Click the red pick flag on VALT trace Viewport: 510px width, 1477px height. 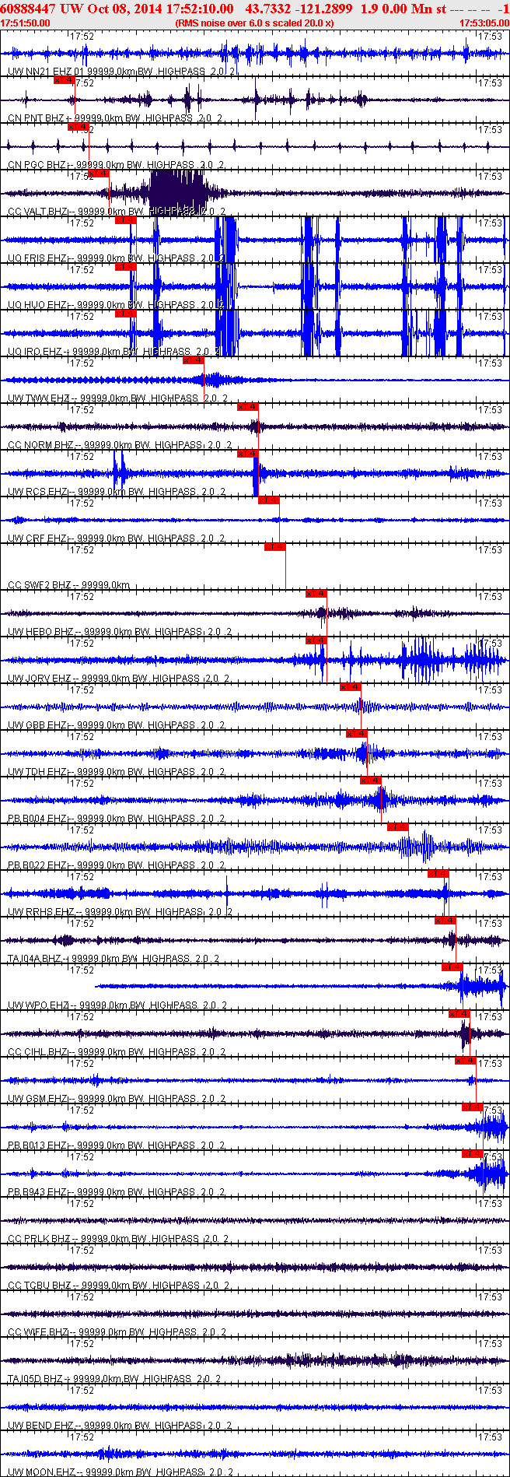[100, 174]
